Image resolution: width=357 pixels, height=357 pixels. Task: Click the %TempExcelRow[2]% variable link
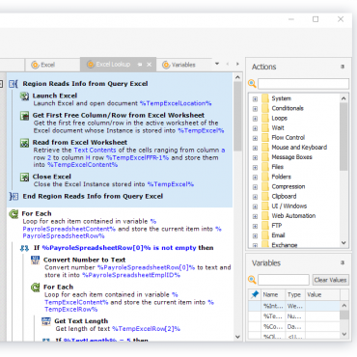point(146,329)
